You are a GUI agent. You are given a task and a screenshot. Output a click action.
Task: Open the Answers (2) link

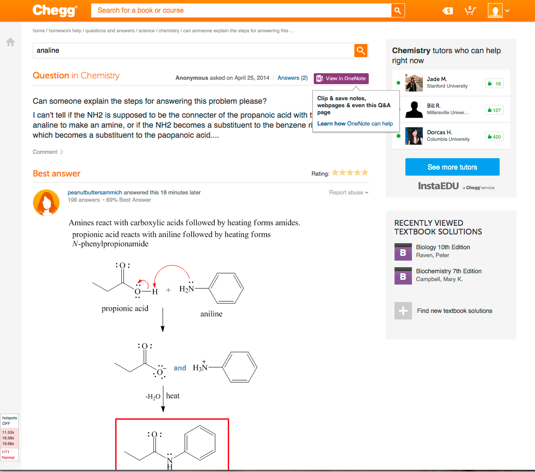(x=292, y=78)
